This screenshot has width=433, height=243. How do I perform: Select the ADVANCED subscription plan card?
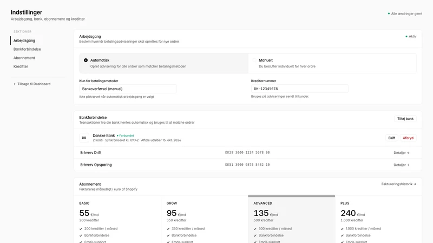click(x=291, y=220)
